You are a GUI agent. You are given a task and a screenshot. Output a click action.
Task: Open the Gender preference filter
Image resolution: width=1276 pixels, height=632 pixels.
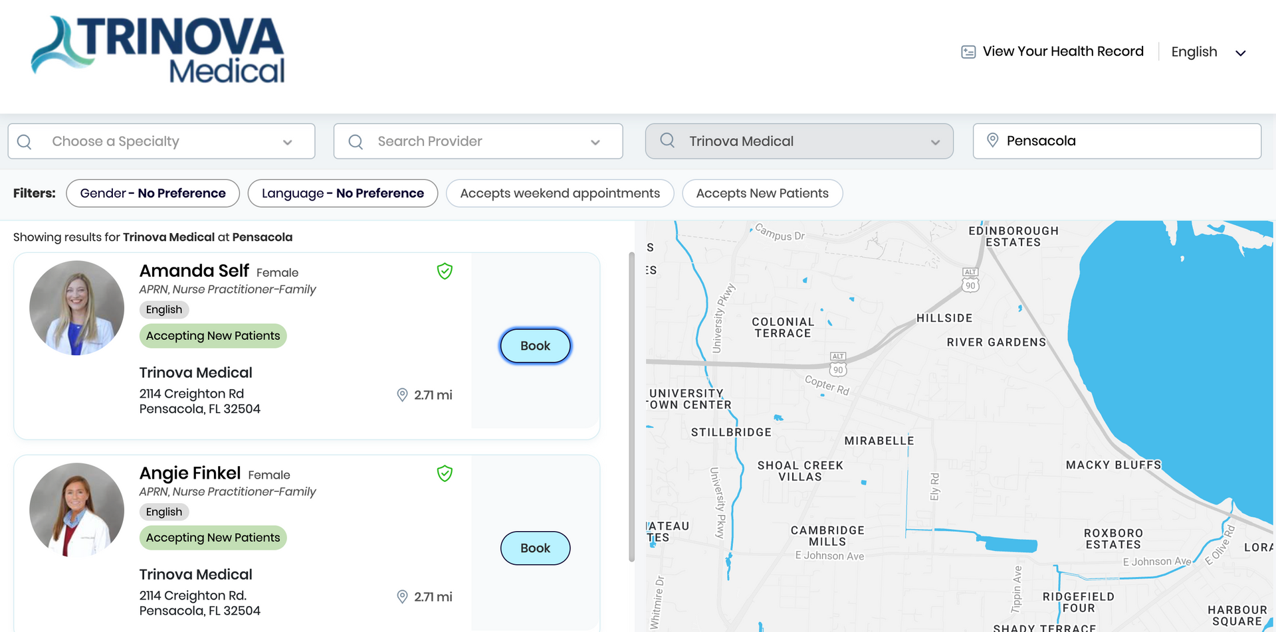click(153, 193)
